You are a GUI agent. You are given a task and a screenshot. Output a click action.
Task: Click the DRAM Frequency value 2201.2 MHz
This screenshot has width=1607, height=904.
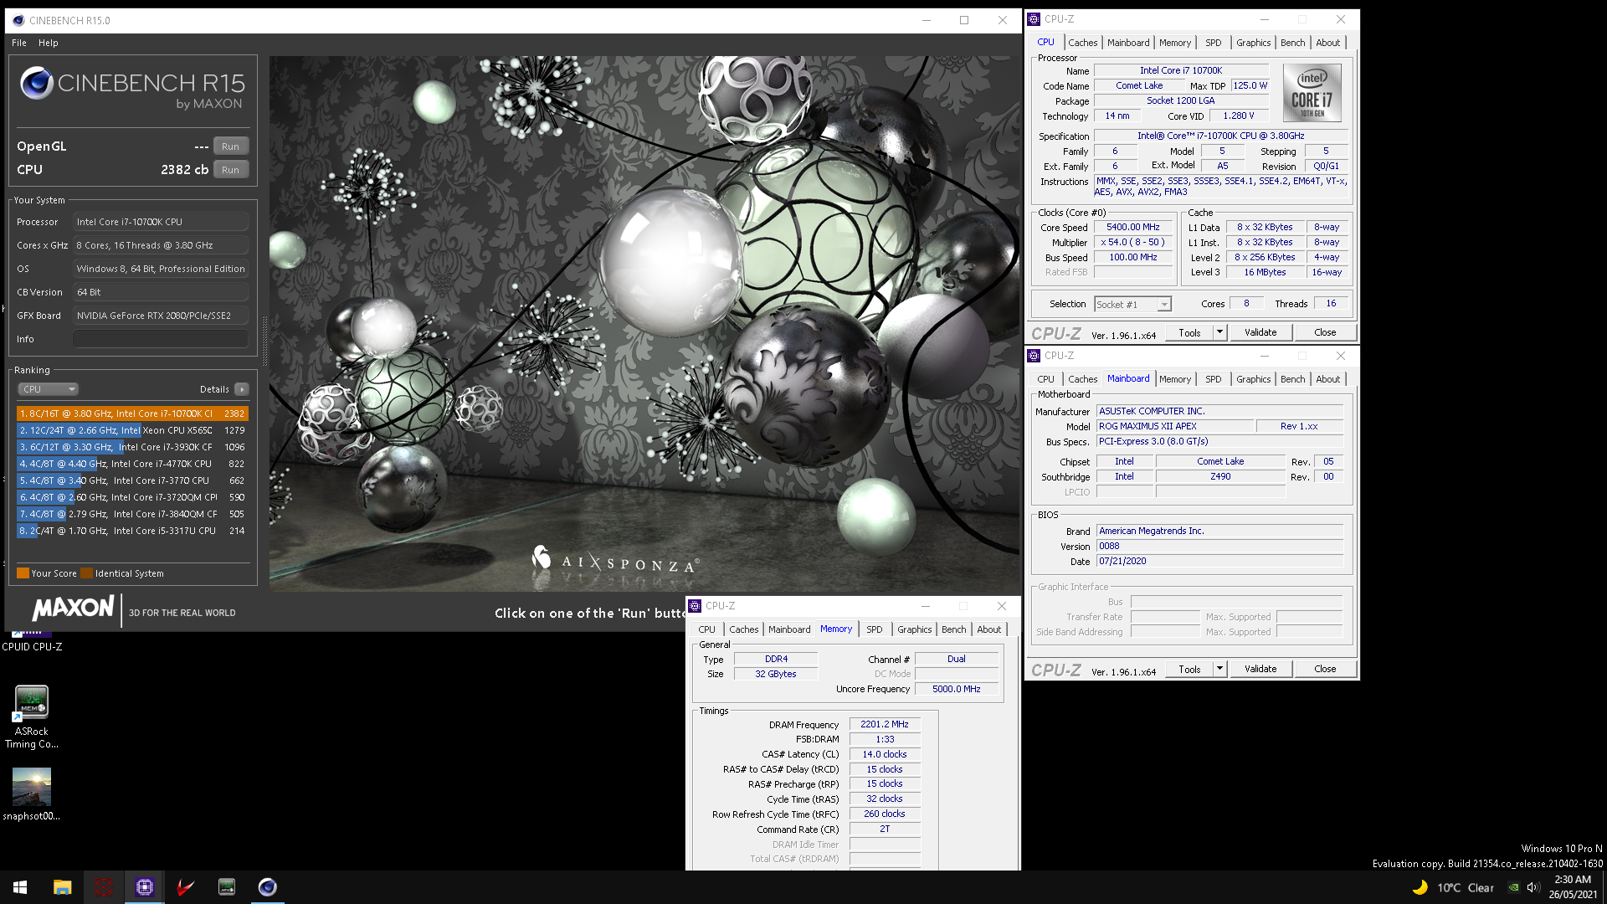point(885,725)
